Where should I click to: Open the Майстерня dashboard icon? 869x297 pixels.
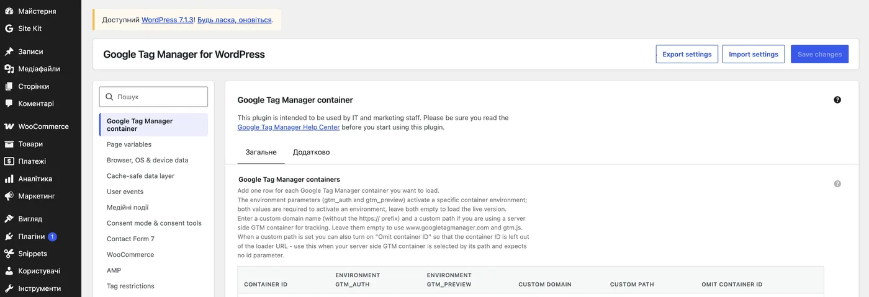point(9,11)
